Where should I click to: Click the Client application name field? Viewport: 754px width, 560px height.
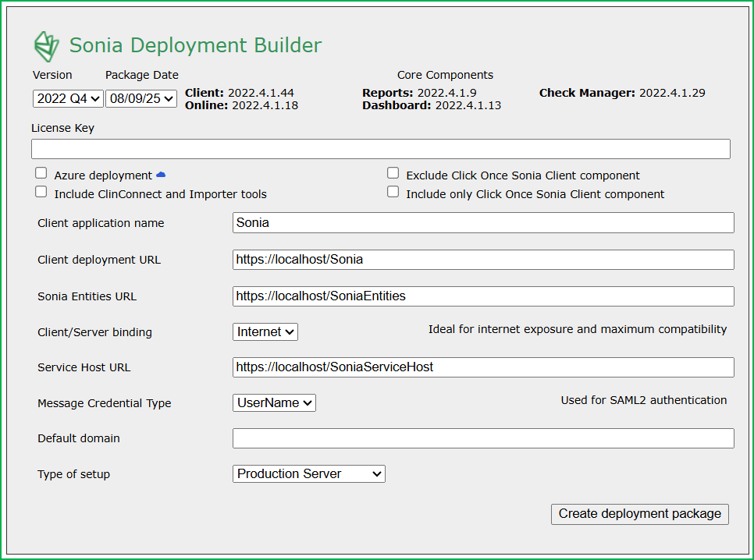483,222
